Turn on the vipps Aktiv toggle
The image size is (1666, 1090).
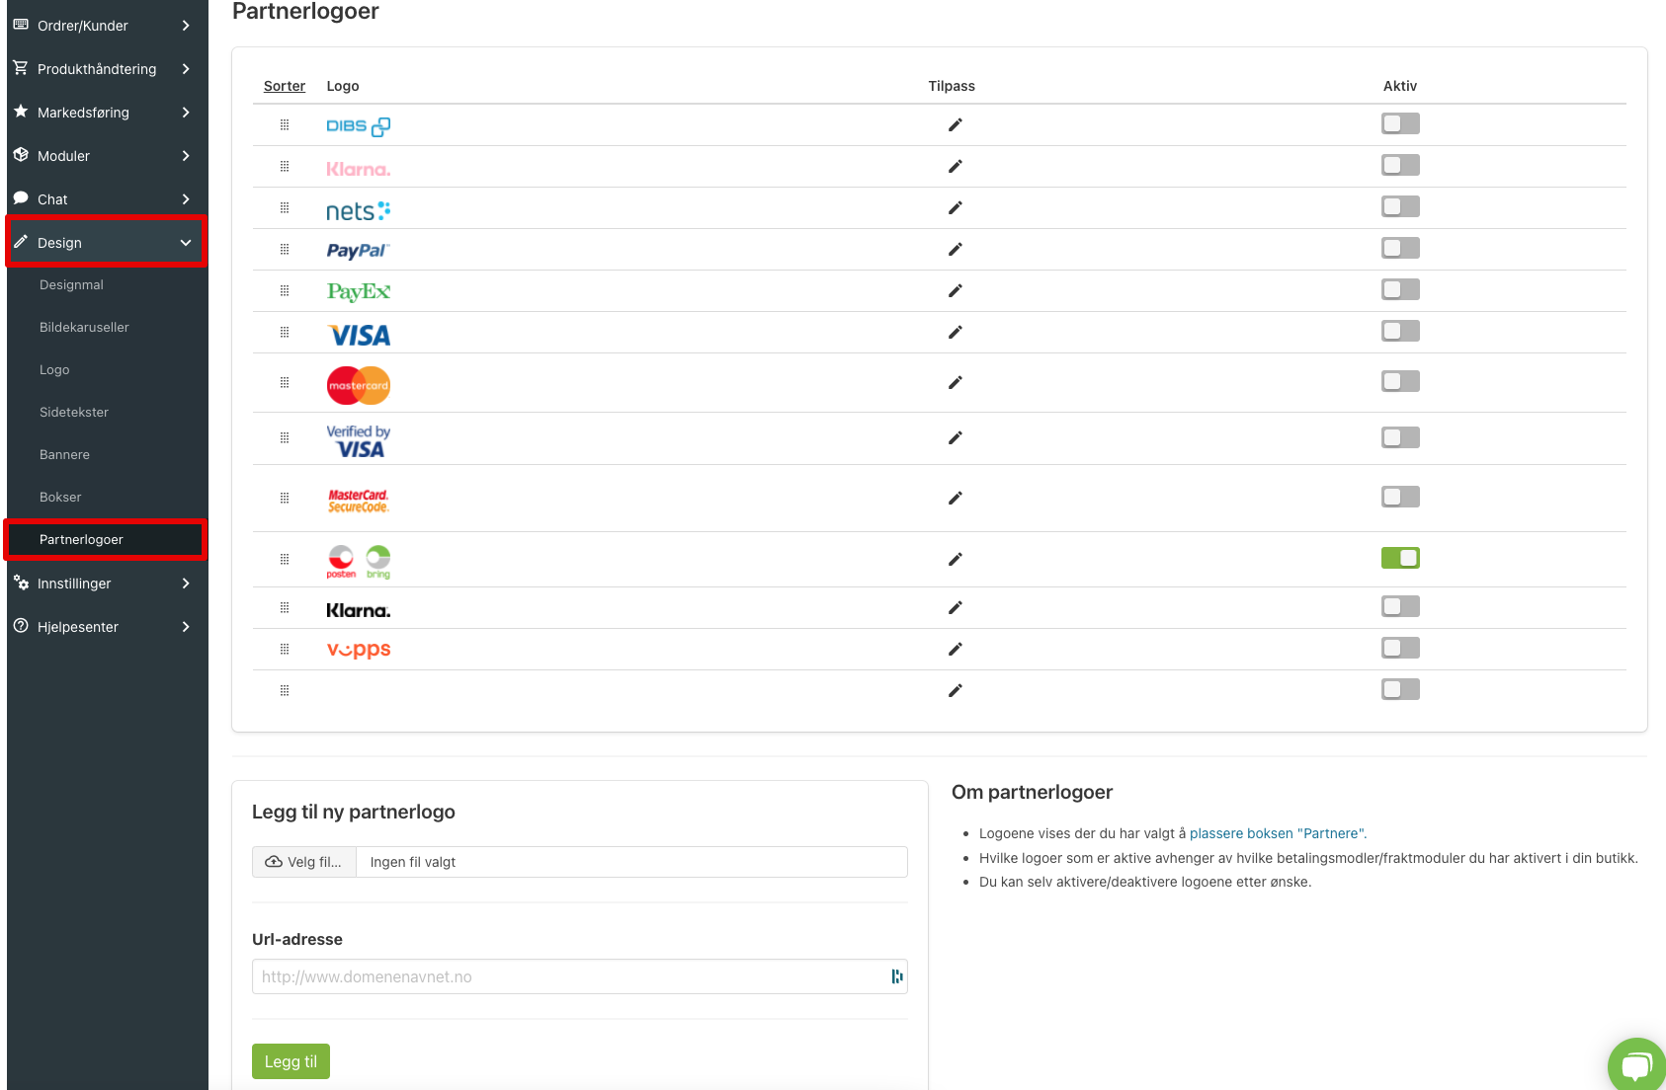(1400, 648)
